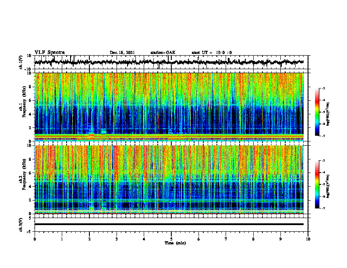Click the ch.1 spectrogram image
The width and height of the screenshot is (347, 268).
coord(169,107)
